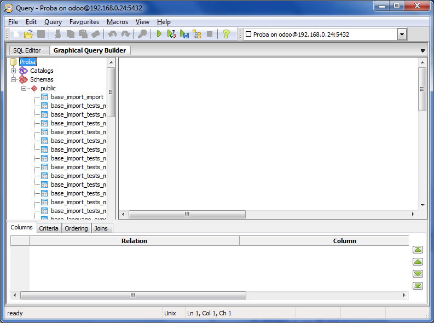Screen dimensions: 434x323
Task: Select the Graphical Query Builder tab
Action: (x=90, y=50)
